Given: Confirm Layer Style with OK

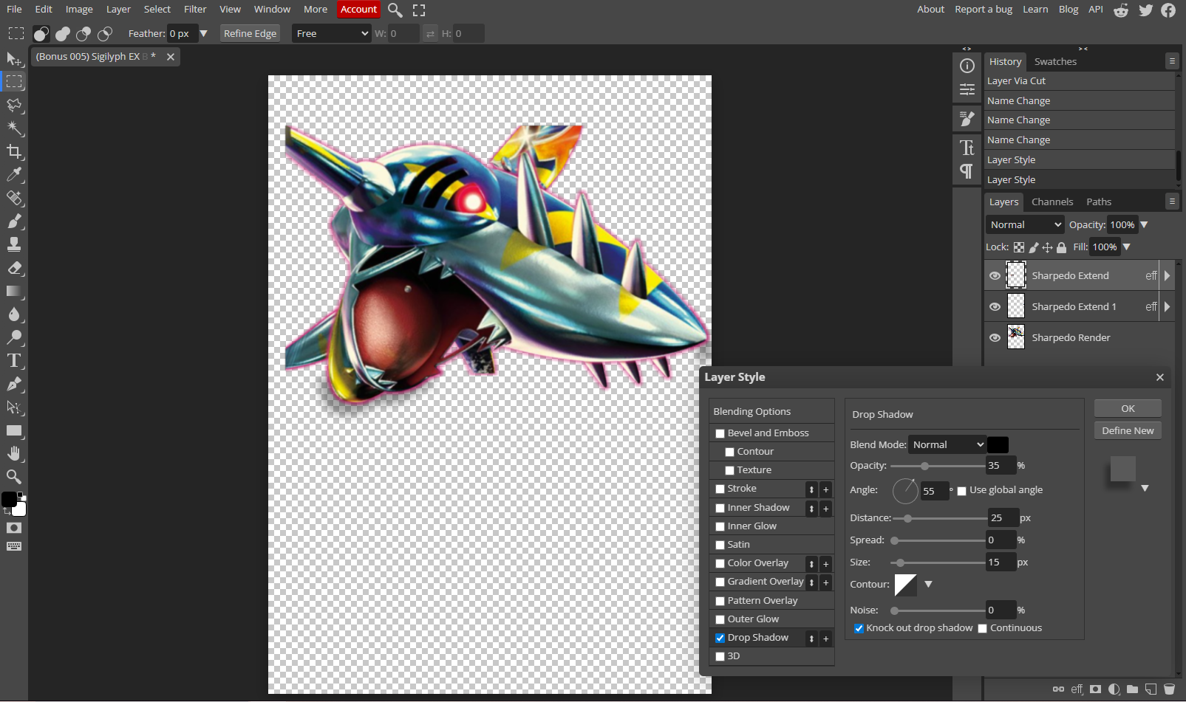Looking at the screenshot, I should click(x=1128, y=409).
